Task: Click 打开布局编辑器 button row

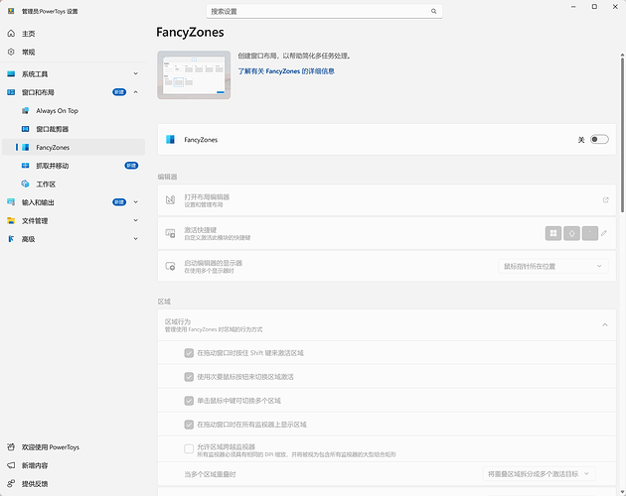Action: [x=387, y=199]
